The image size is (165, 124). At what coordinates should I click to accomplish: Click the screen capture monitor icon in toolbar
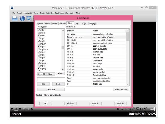29,19
